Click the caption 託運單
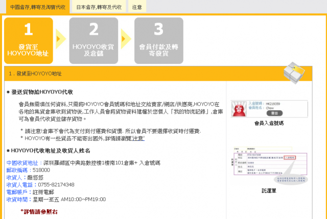This screenshot has width=327, height=219. [269, 190]
